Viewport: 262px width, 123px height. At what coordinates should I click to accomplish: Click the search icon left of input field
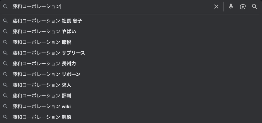5,7
